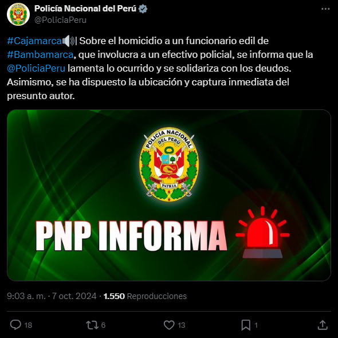Click the 1.550 Reproducciones view count
Image resolution: width=338 pixels, height=338 pixels.
point(145,296)
